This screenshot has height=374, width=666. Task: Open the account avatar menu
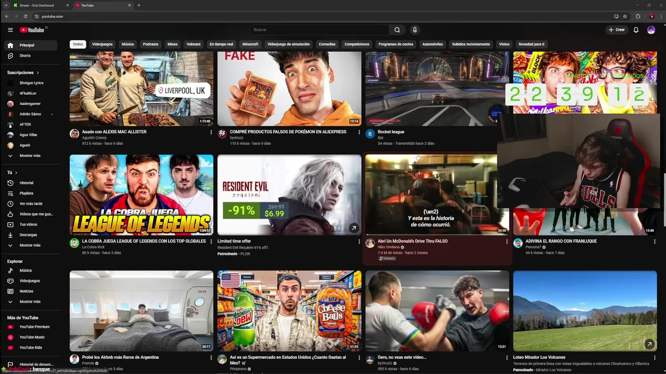[x=651, y=30]
